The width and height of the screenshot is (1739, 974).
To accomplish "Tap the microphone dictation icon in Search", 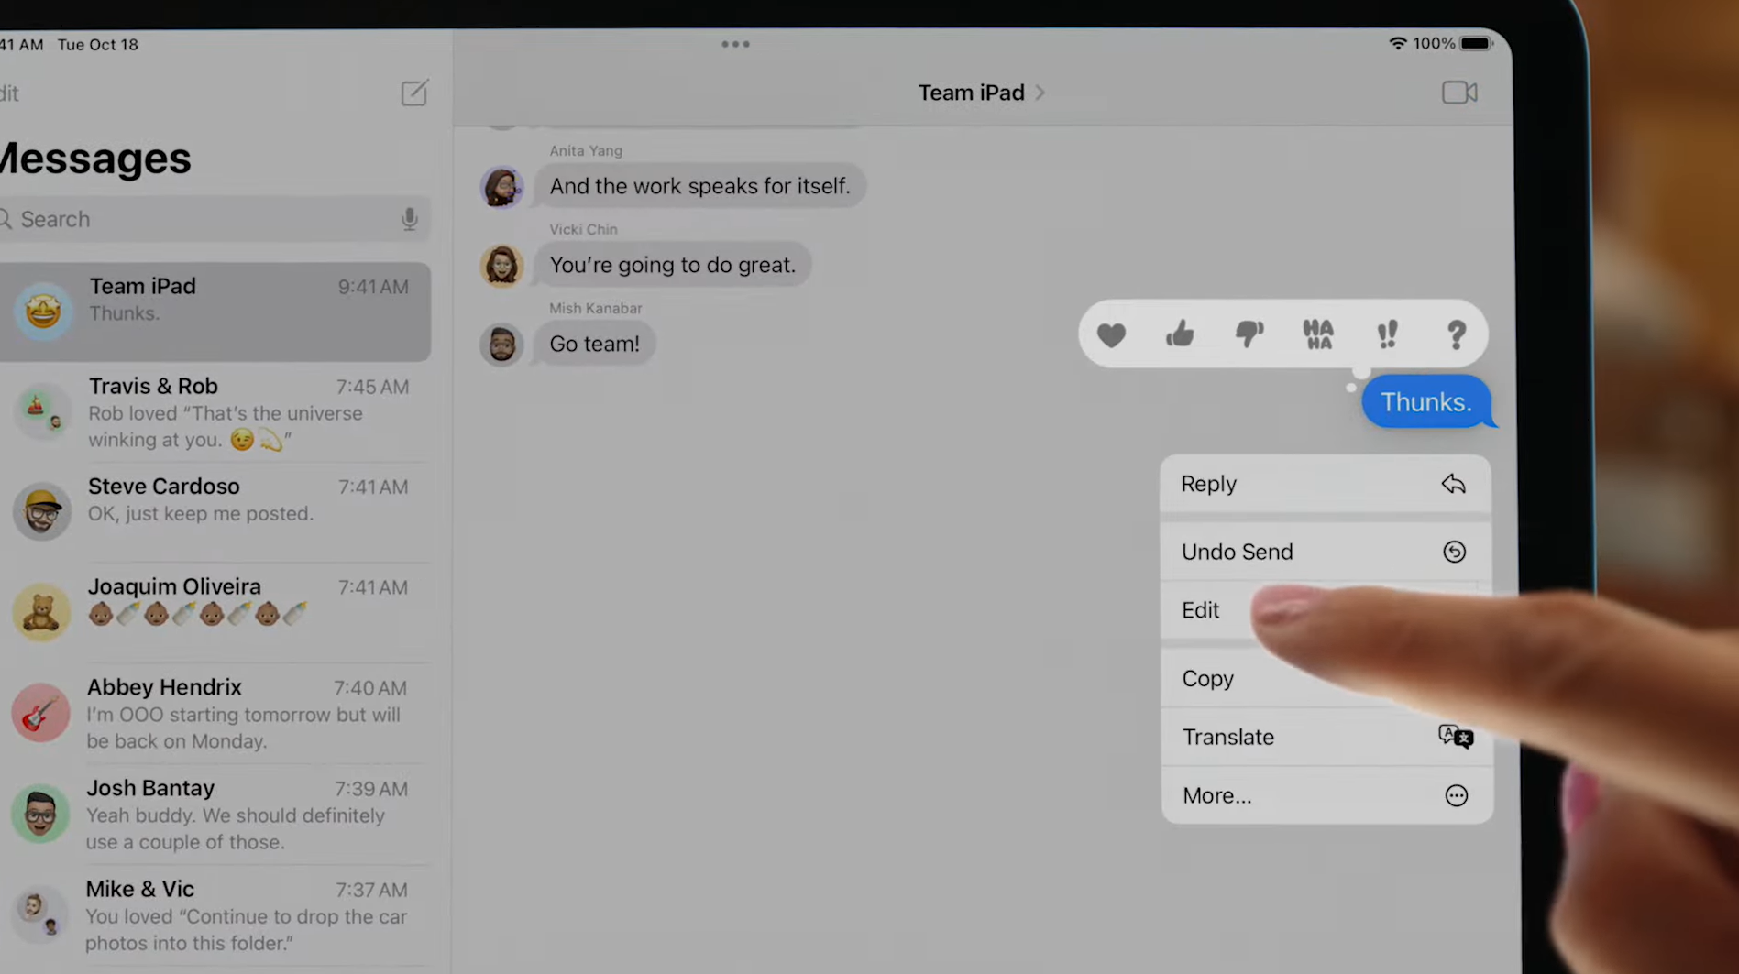I will 410,219.
